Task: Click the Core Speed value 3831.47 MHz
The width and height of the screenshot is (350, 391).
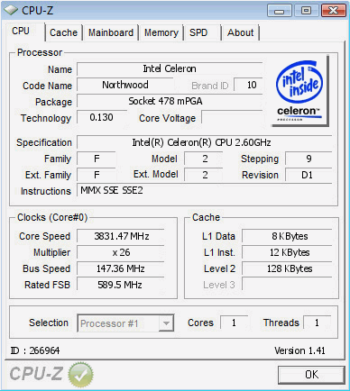Action: (121, 236)
